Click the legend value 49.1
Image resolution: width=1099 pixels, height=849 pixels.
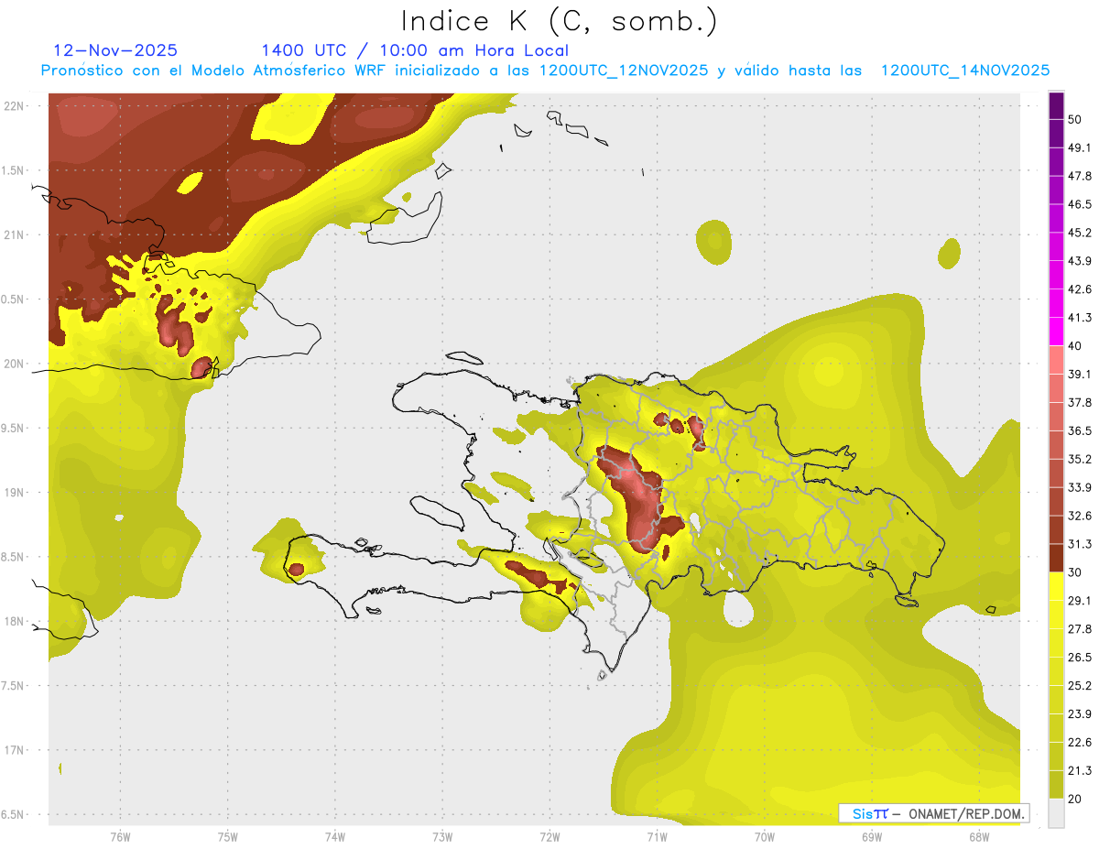(1080, 147)
